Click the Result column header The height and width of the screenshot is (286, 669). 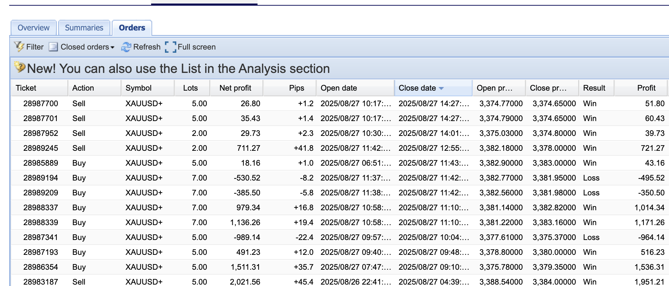coord(594,88)
